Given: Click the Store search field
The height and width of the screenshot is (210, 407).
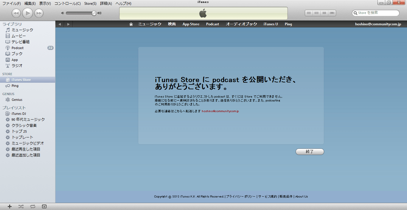Looking at the screenshot, I should point(376,13).
